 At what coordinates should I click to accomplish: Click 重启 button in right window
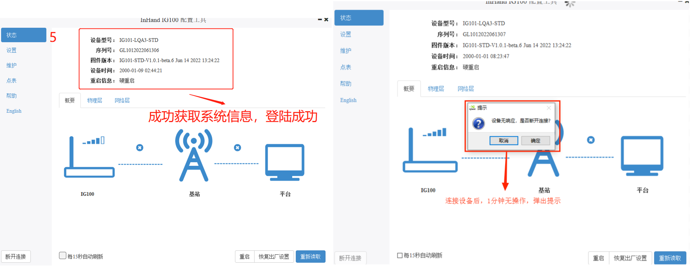(598, 258)
